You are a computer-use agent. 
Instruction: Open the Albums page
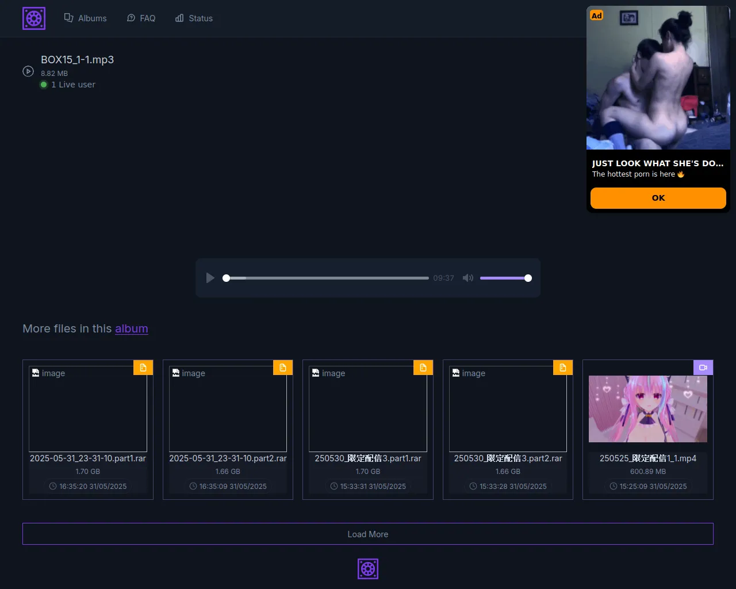click(x=85, y=18)
